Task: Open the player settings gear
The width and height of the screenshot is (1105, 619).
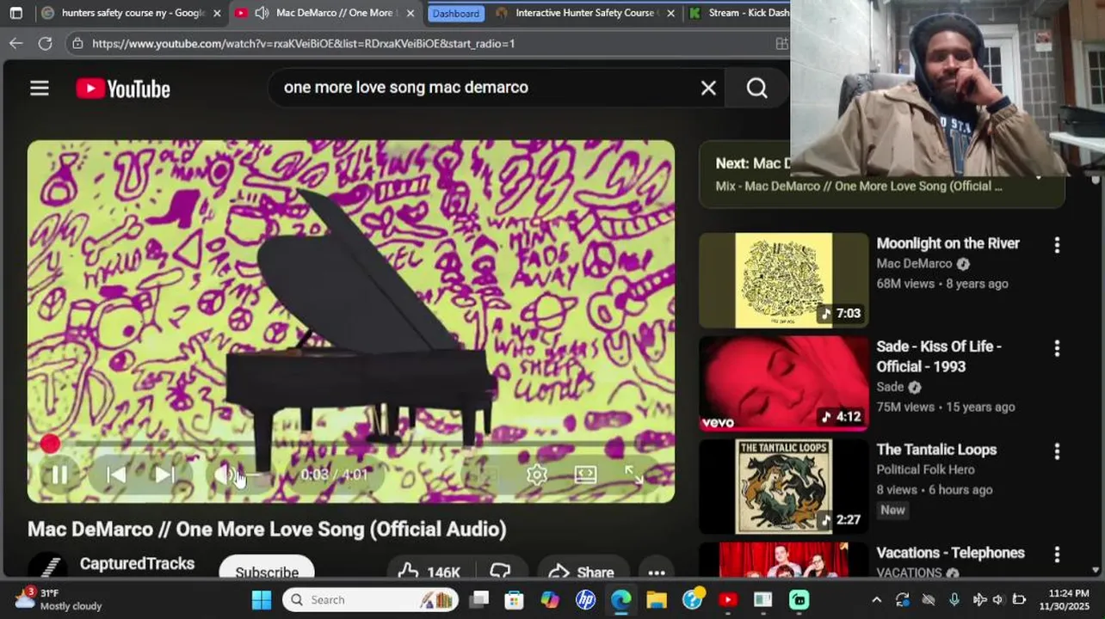Action: point(537,475)
